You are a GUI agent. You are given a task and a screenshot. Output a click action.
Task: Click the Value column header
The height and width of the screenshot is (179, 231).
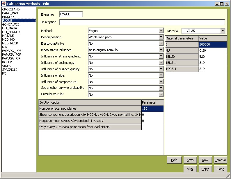pyautogui.click(x=213, y=38)
